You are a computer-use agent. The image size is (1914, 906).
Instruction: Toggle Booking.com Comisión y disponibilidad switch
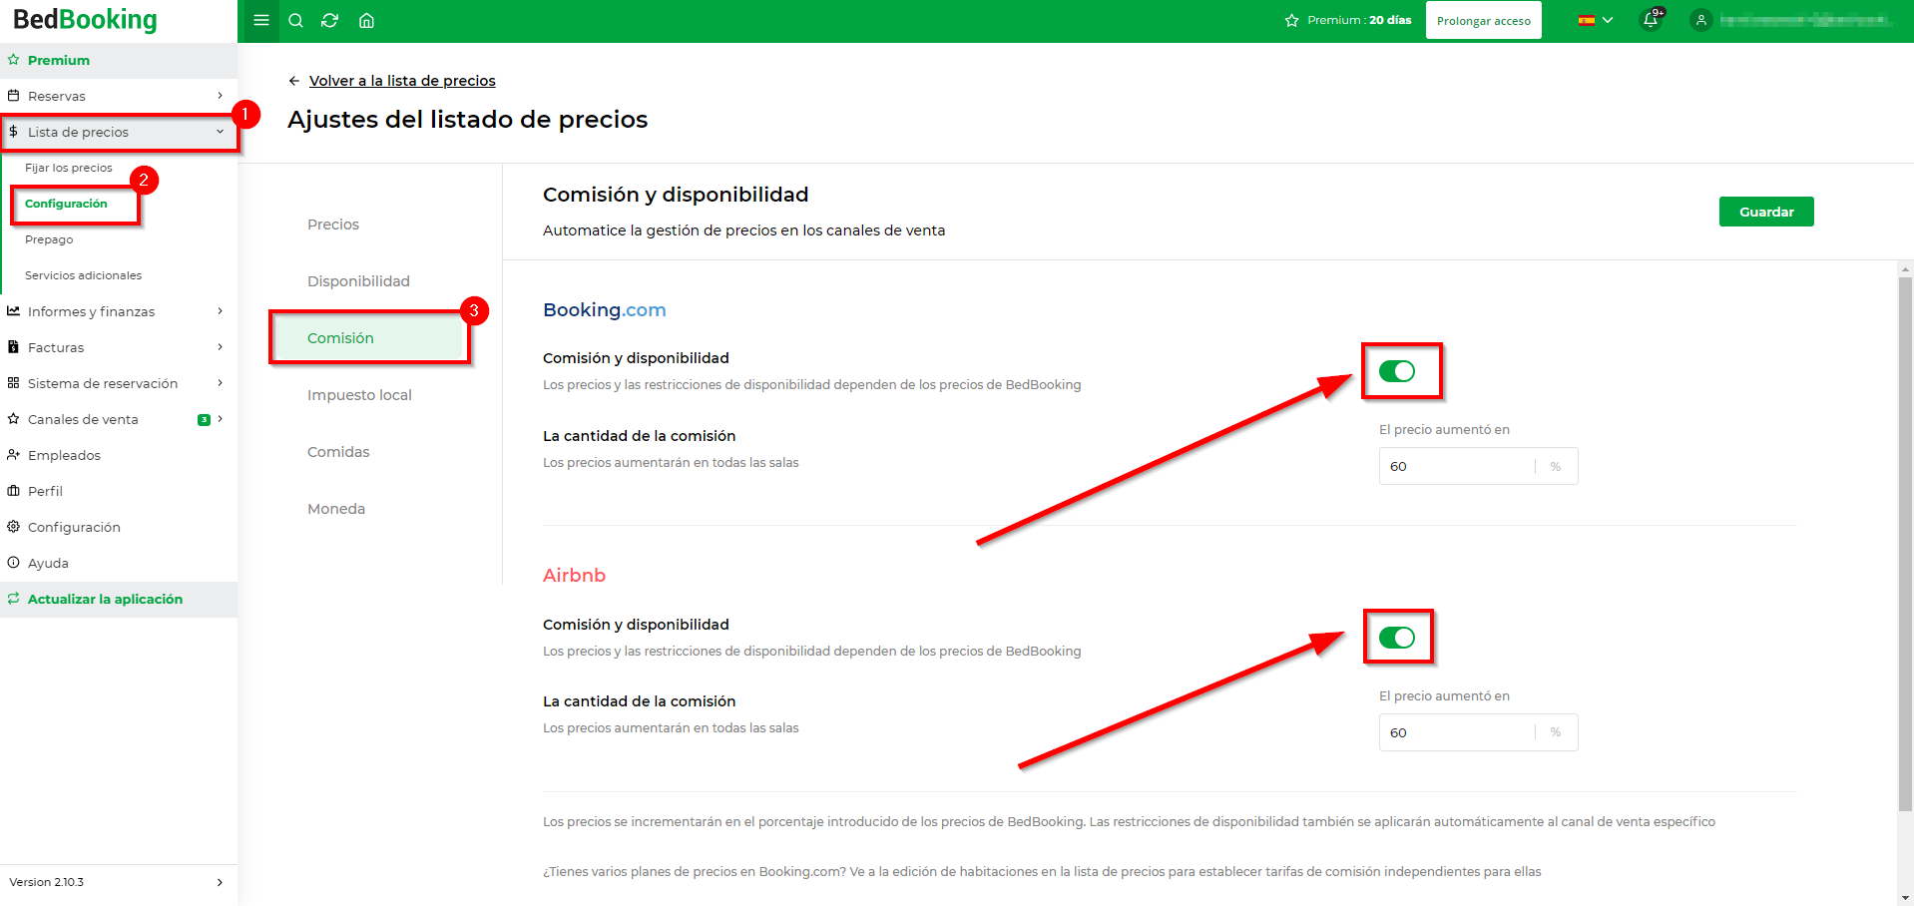pos(1396,371)
